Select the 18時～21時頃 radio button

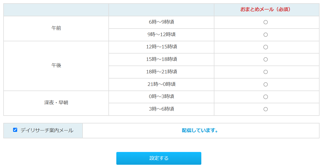(266, 72)
